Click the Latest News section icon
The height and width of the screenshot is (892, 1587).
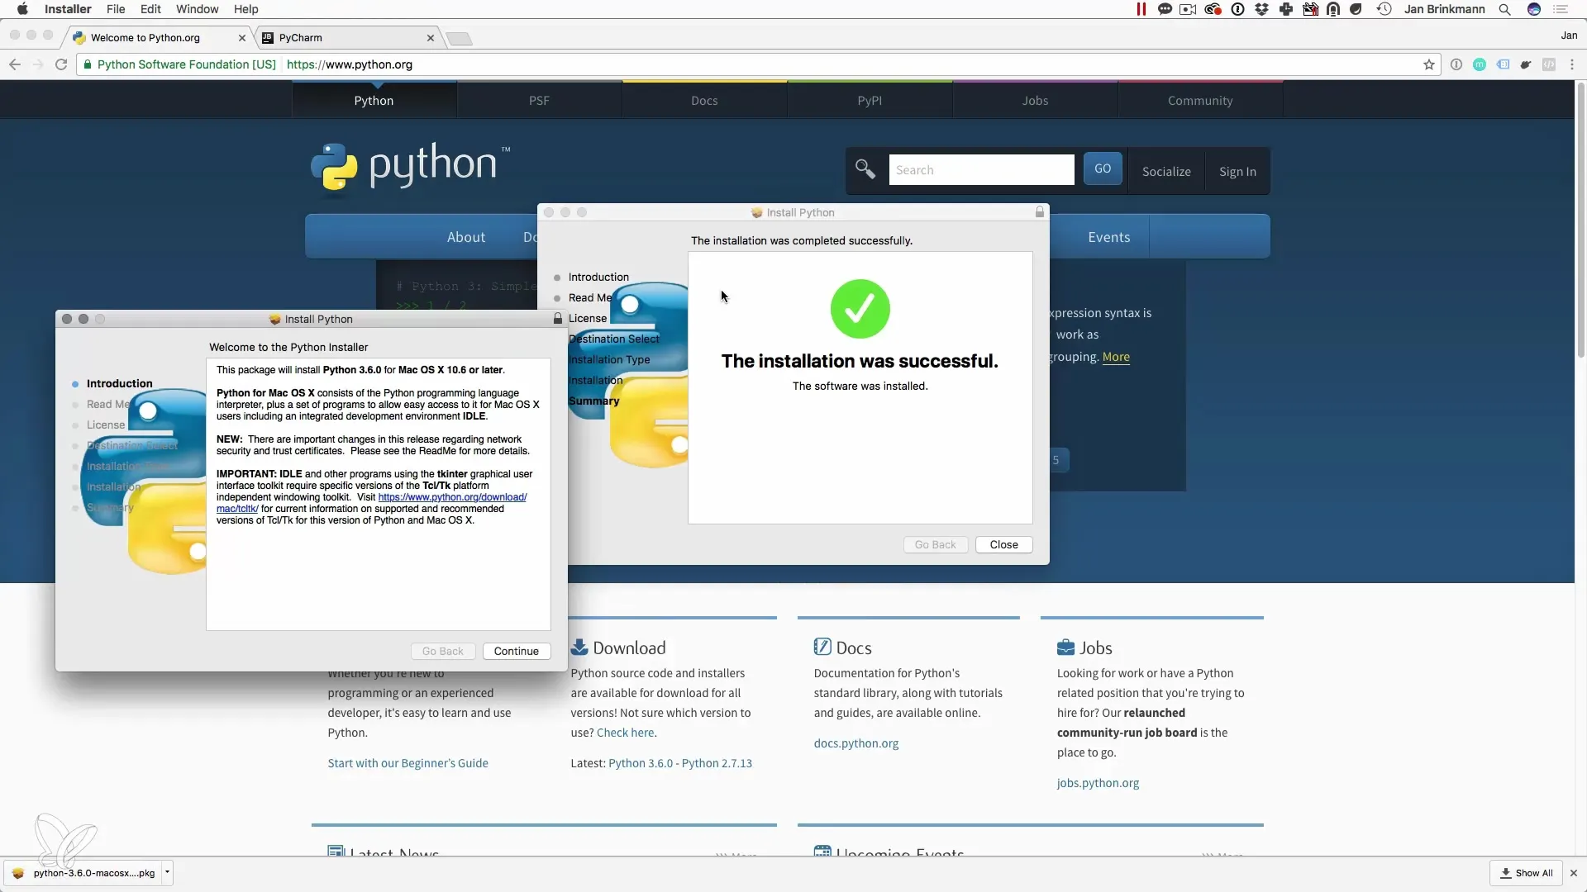(336, 850)
